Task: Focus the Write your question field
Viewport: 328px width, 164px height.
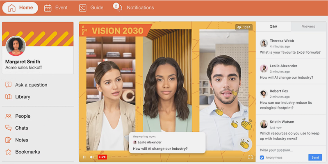Action: click(291, 150)
